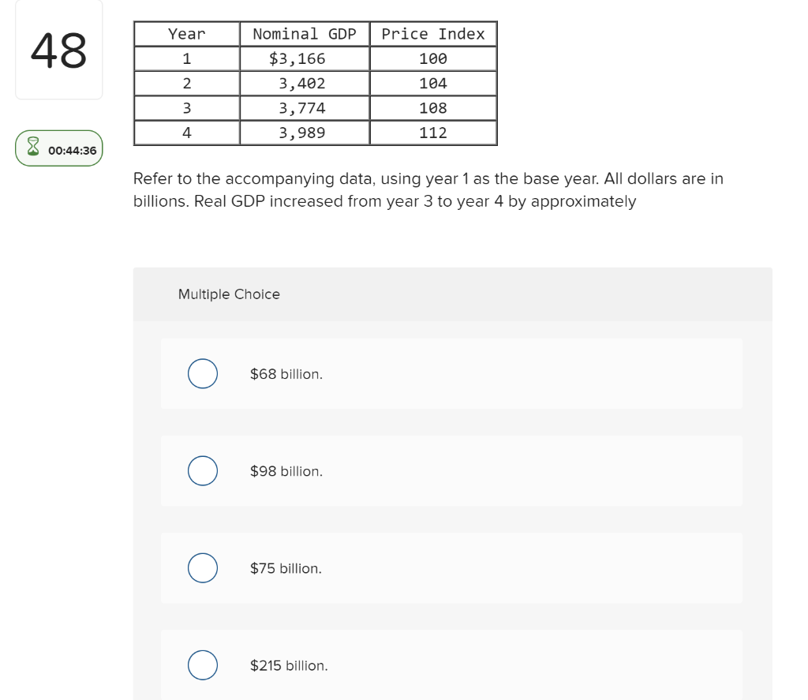Click the year 3 table row
The image size is (808, 700).
(x=186, y=108)
